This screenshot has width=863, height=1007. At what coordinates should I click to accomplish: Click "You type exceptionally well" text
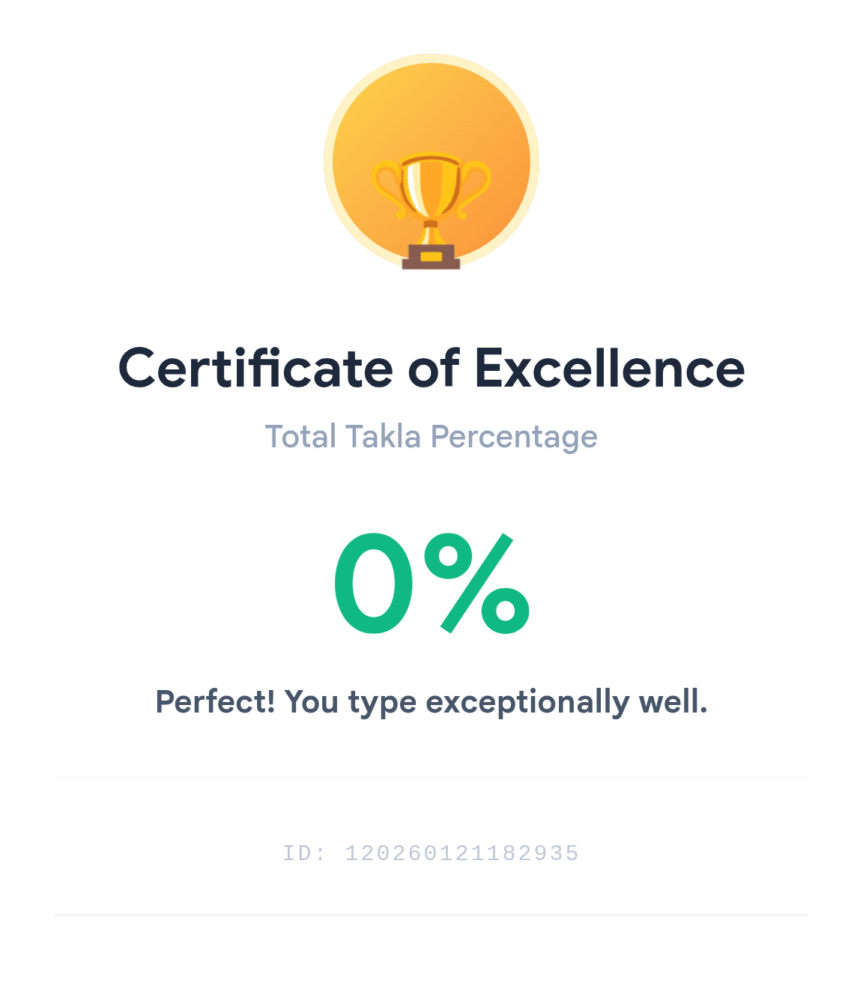click(496, 702)
